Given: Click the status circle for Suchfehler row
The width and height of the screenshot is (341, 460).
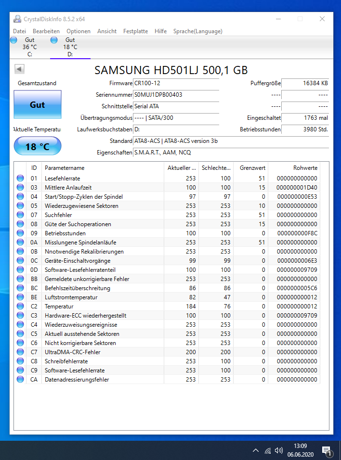Looking at the screenshot, I should [20, 215].
